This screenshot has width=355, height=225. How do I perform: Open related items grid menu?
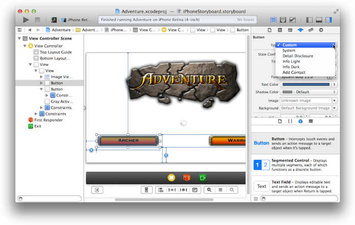coord(20,30)
